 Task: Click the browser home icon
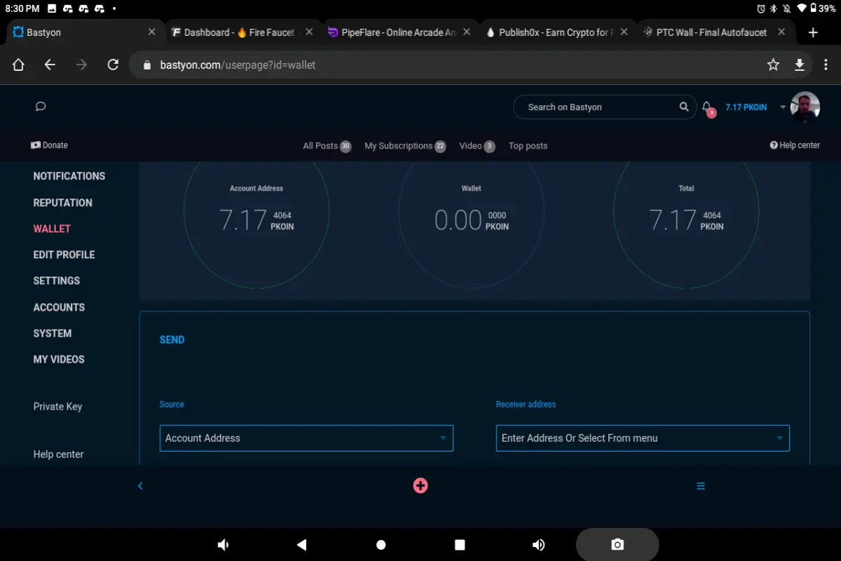coord(19,65)
